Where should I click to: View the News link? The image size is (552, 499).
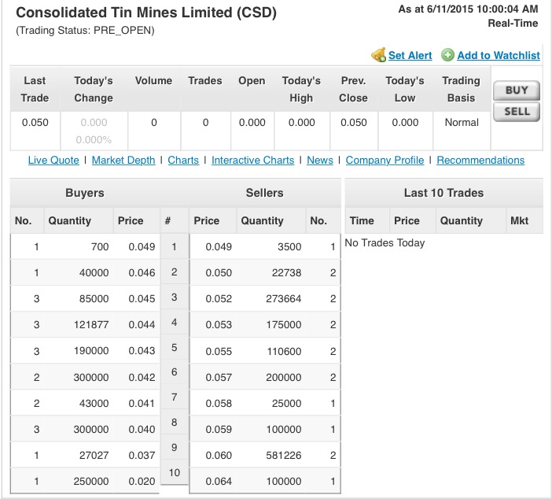pyautogui.click(x=320, y=160)
